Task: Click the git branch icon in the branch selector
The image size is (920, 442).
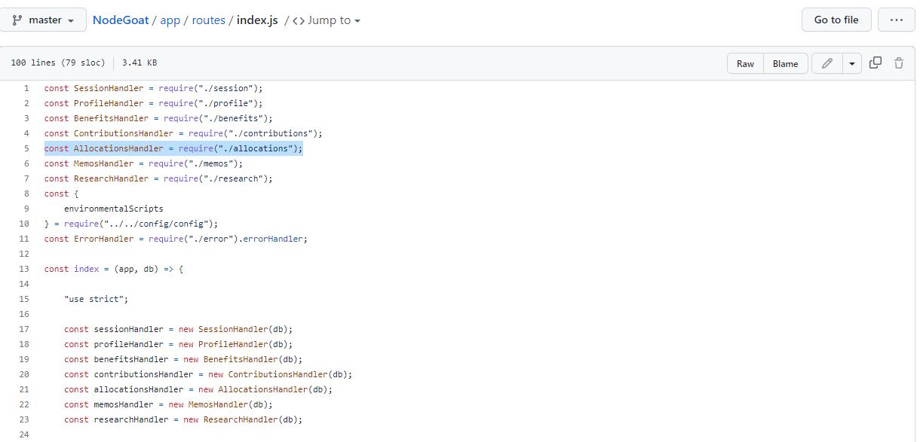Action: tap(17, 20)
